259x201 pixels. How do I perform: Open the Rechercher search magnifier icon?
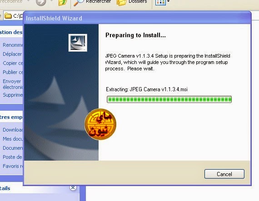pos(78,2)
